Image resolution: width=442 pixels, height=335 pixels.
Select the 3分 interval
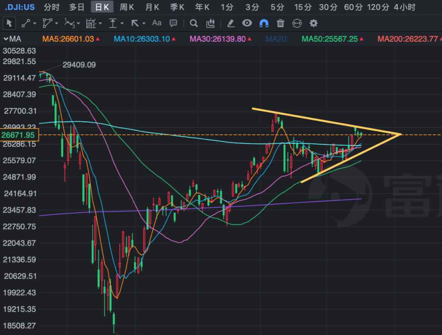click(x=252, y=7)
